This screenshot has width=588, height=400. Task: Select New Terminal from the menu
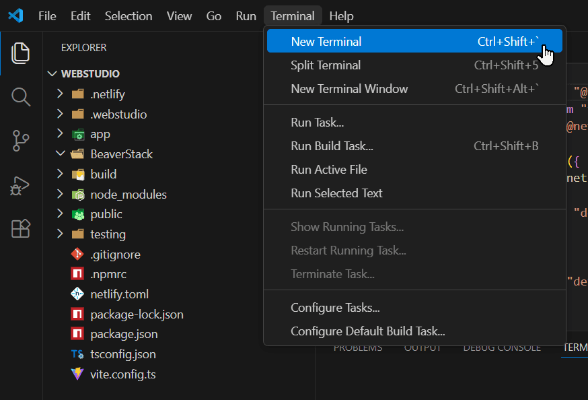pyautogui.click(x=326, y=42)
